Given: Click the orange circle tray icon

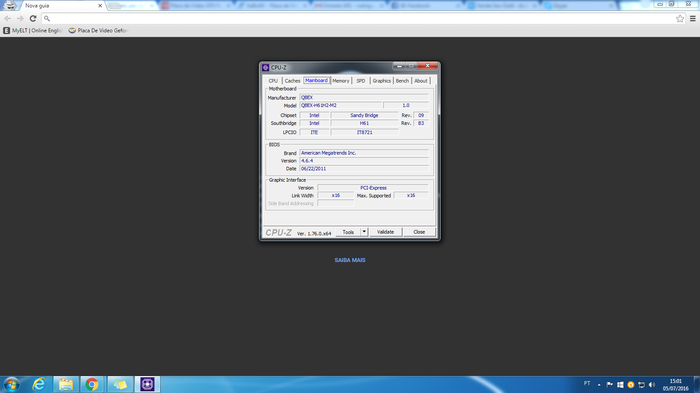Looking at the screenshot, I should 630,385.
